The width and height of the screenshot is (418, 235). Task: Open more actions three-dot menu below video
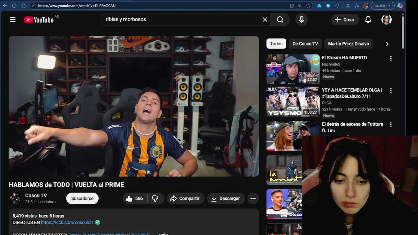(253, 198)
